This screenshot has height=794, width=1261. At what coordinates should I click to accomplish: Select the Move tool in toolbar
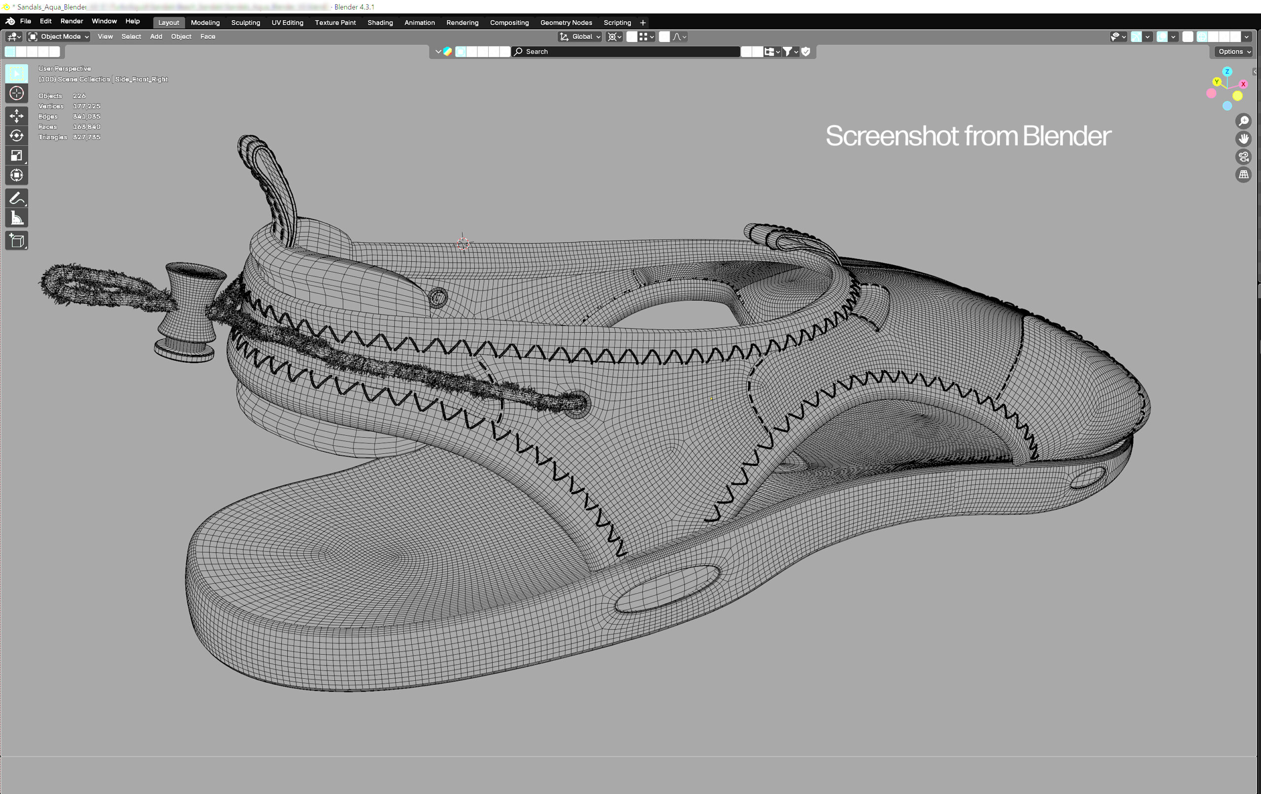coord(16,116)
